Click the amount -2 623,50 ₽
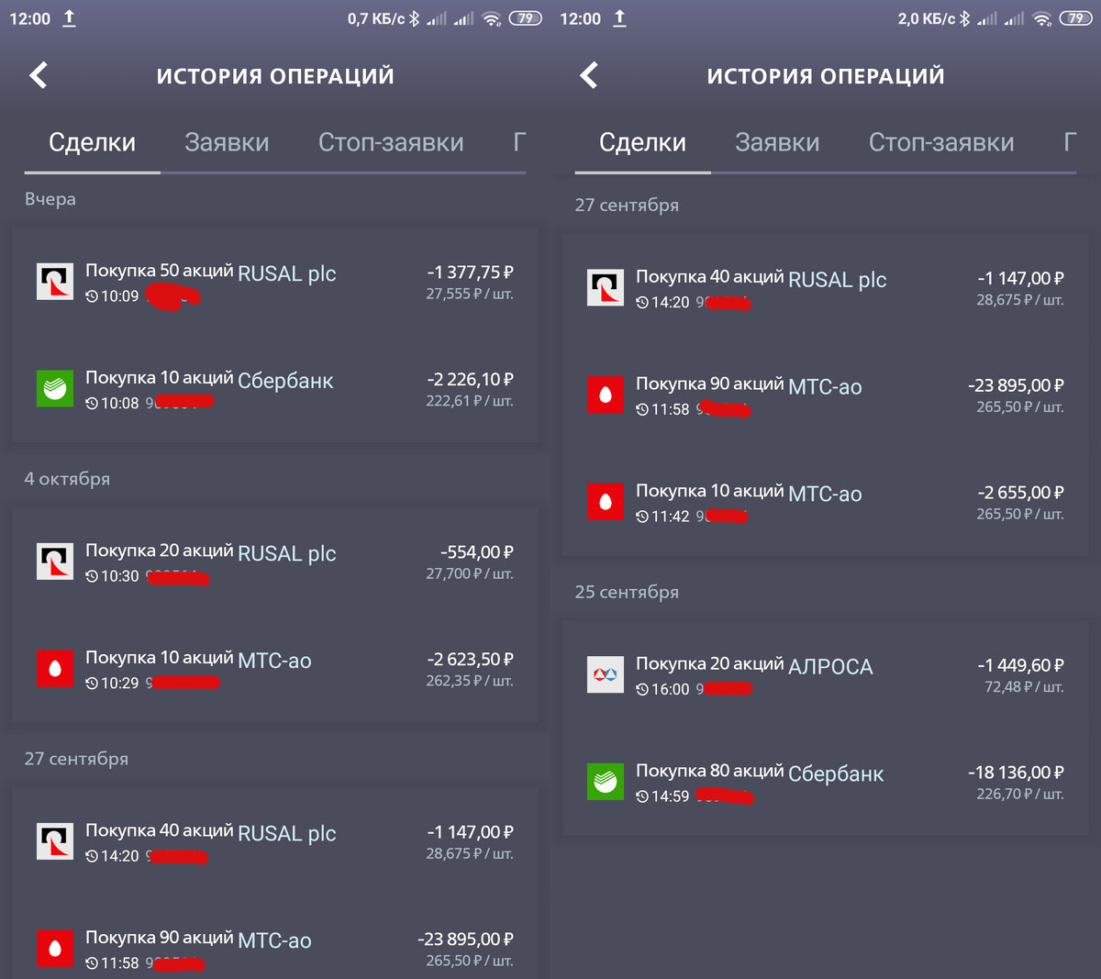The image size is (1101, 979). pos(470,659)
